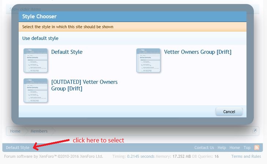Screen dimensions: 267x164
Task: Click the Forum software by XenForo link
Action: [x=53, y=156]
